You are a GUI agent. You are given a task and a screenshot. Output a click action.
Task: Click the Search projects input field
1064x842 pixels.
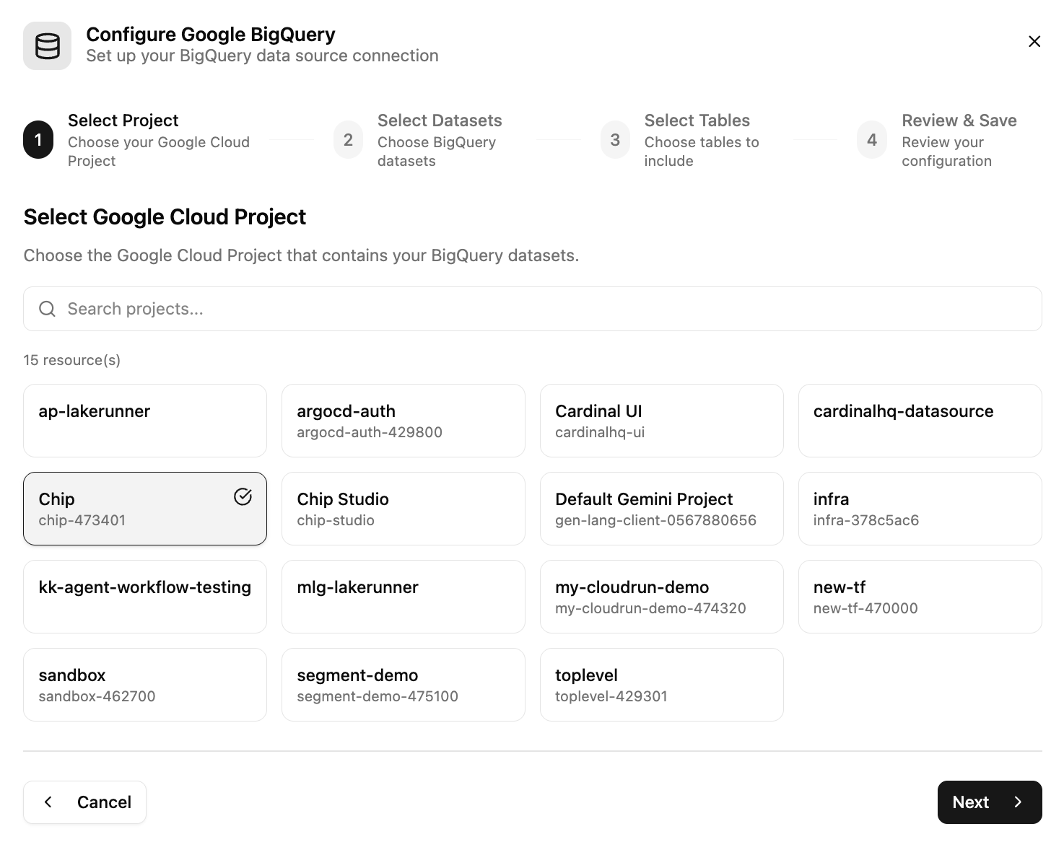(532, 309)
